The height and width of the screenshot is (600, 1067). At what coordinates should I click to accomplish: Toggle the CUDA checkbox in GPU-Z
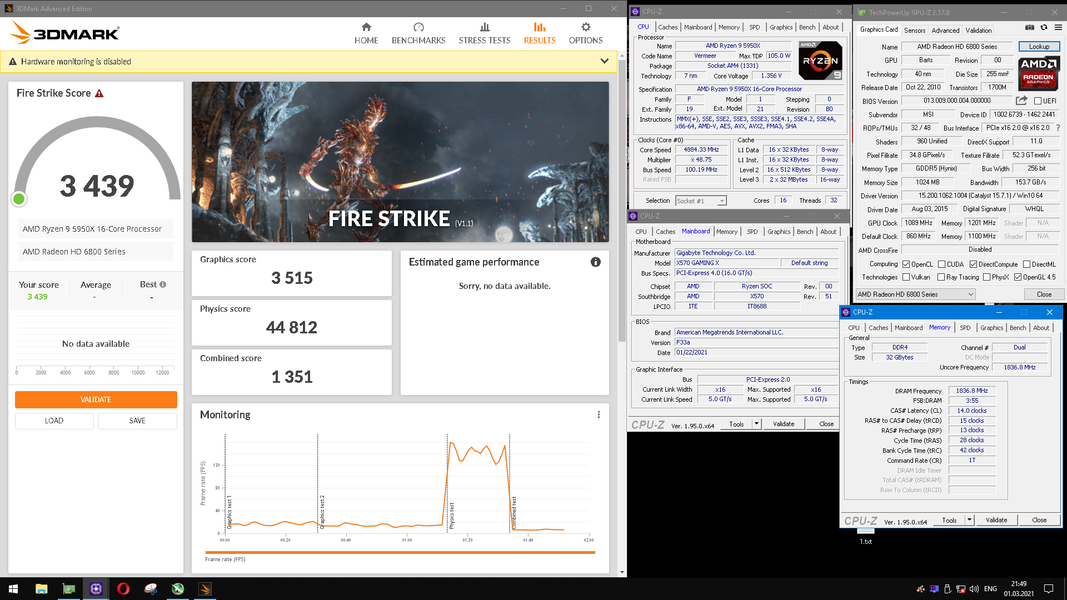coord(942,264)
